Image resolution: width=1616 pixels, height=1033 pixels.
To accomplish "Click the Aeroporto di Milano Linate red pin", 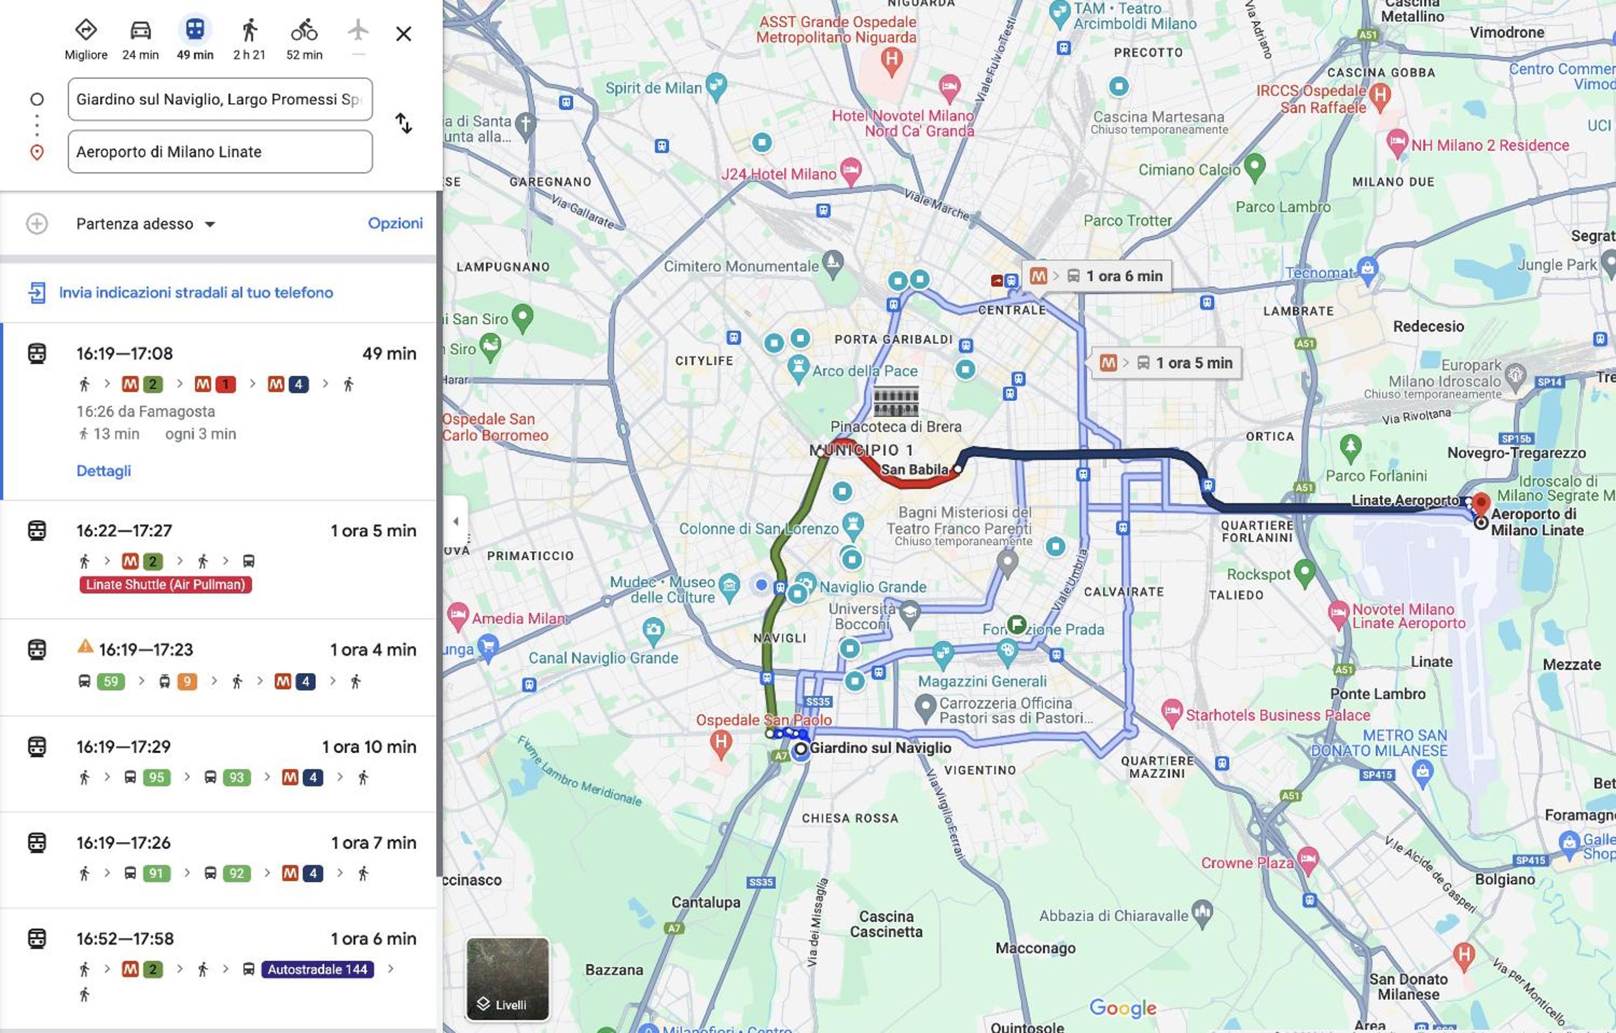I will pyautogui.click(x=1481, y=503).
